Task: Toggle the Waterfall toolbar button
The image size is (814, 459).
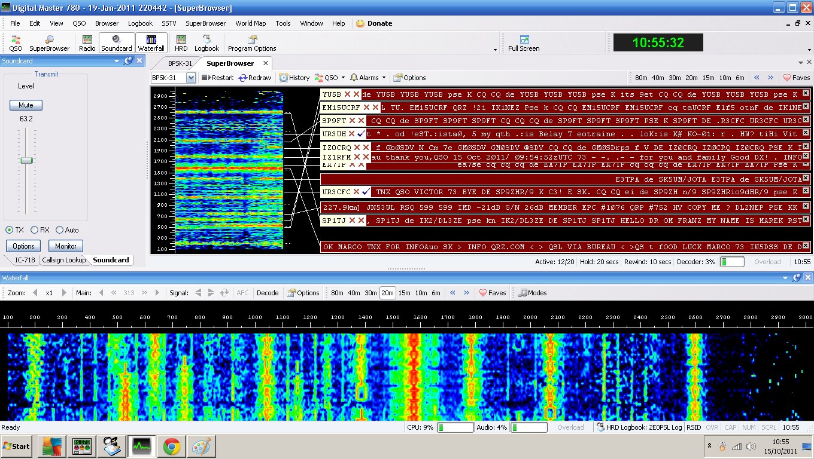Action: tap(151, 43)
